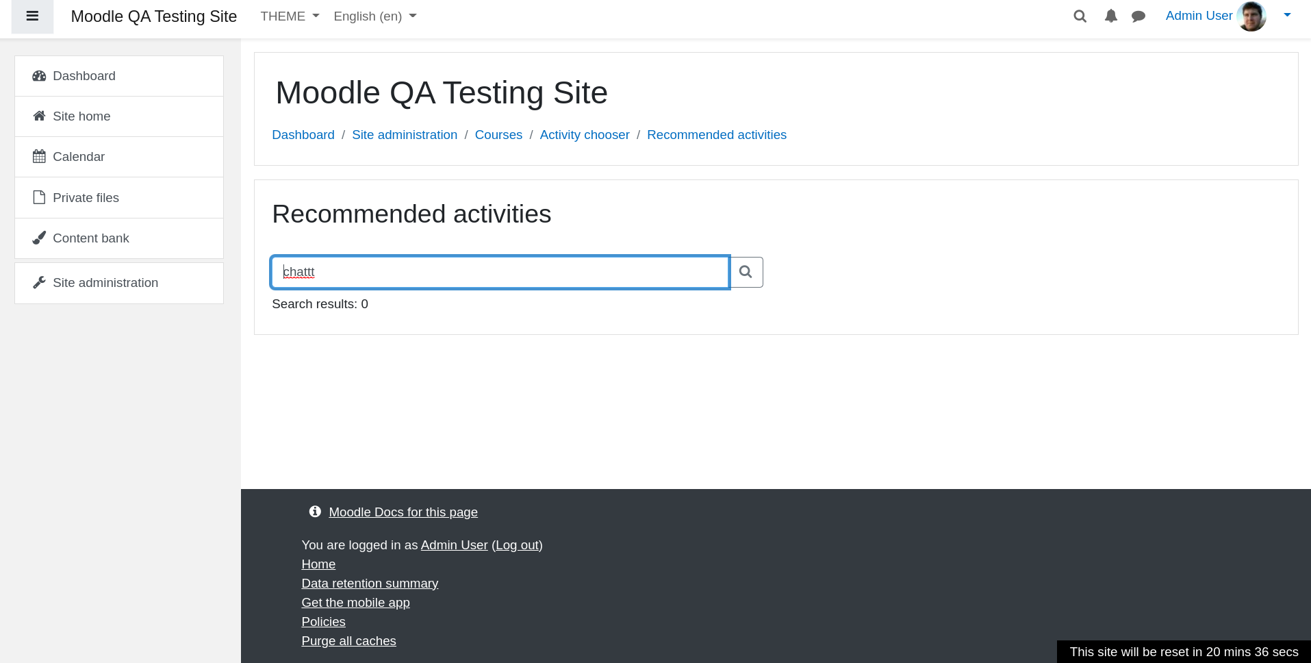1311x663 pixels.
Task: Click the Site administration breadcrumb link
Action: tap(405, 135)
